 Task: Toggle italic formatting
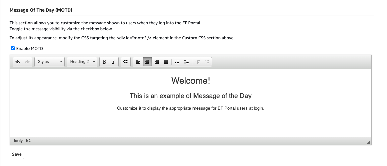click(114, 62)
